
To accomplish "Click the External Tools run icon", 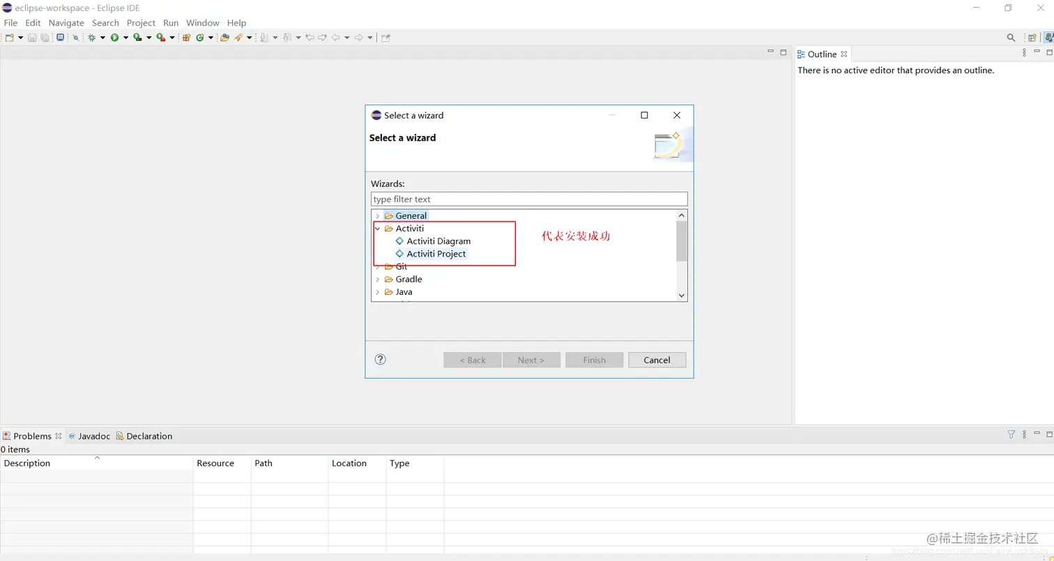I will pos(160,38).
